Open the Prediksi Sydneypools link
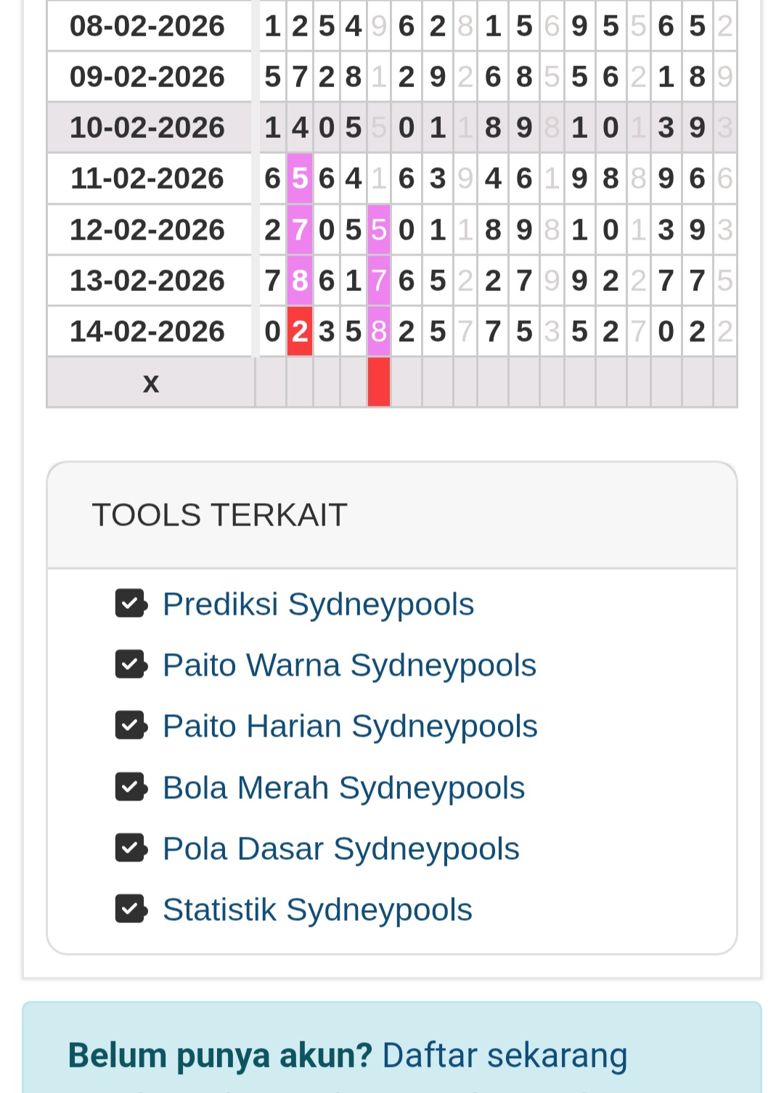 coord(318,604)
